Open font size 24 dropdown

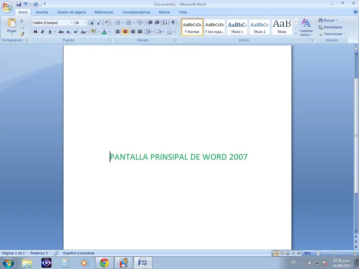coord(85,23)
